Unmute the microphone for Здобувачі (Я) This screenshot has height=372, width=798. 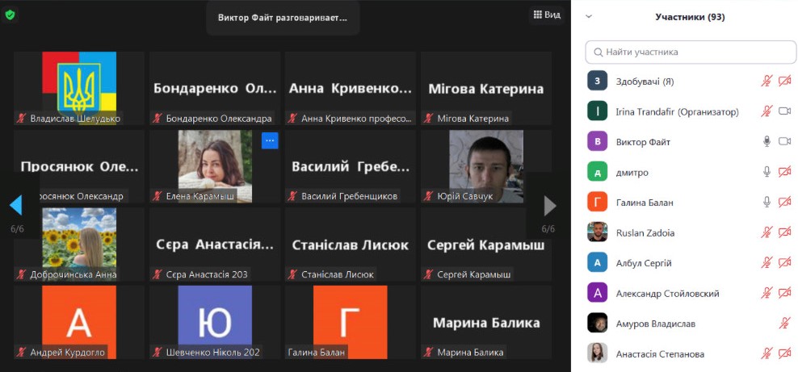(766, 82)
